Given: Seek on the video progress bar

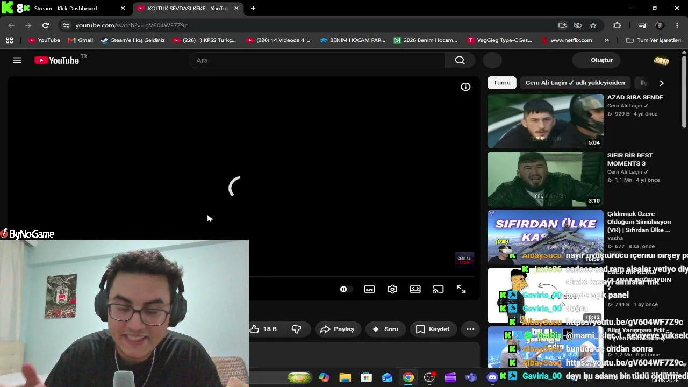Looking at the screenshot, I should (361, 277).
